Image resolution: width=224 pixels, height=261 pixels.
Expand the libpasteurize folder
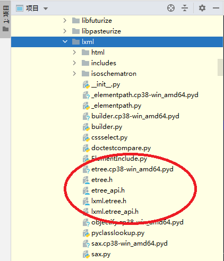(x=65, y=31)
